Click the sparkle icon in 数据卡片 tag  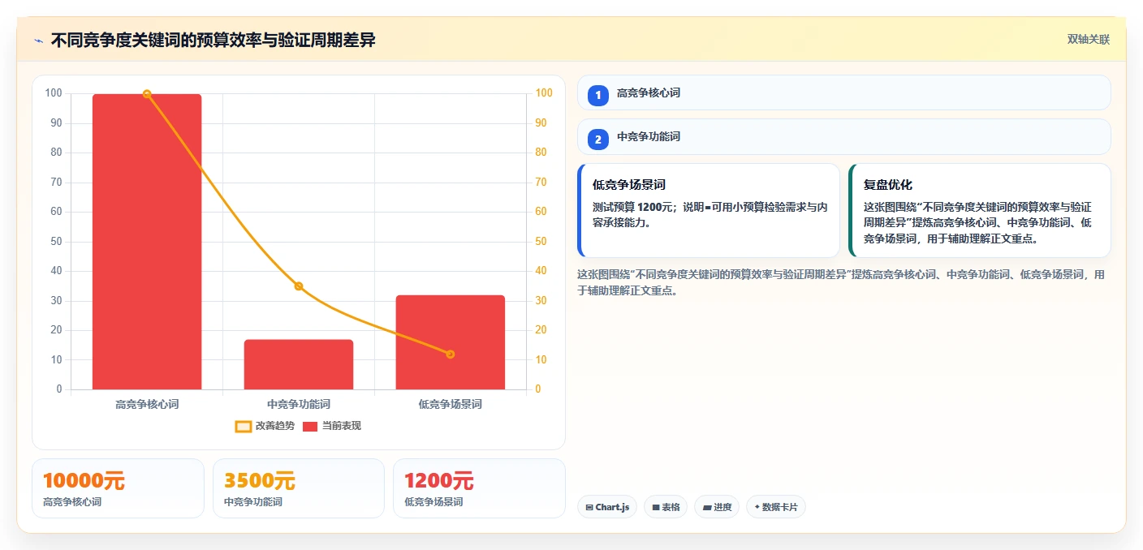coord(757,507)
